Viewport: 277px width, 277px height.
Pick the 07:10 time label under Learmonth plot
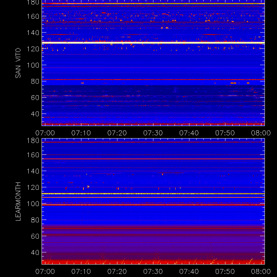coord(81,271)
